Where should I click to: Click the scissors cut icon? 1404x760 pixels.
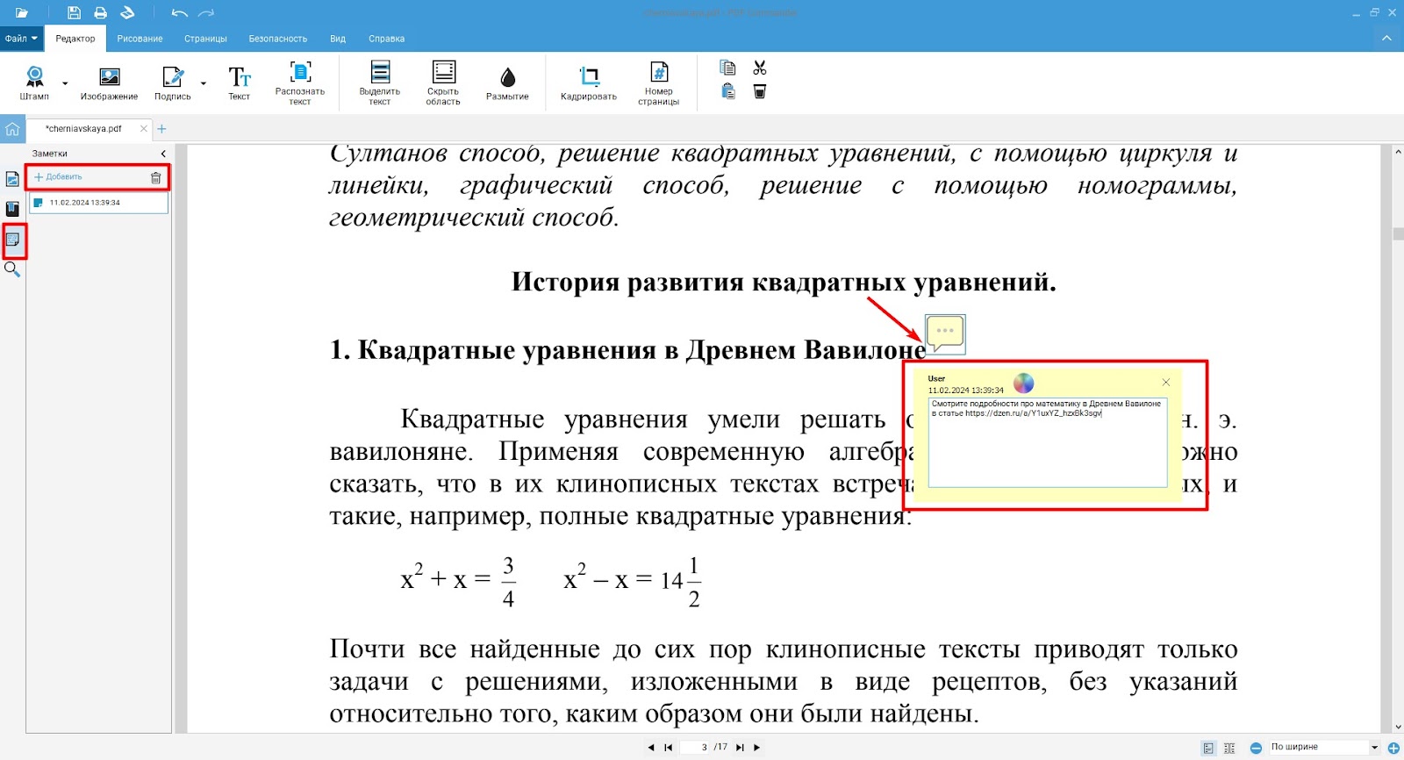(x=760, y=68)
